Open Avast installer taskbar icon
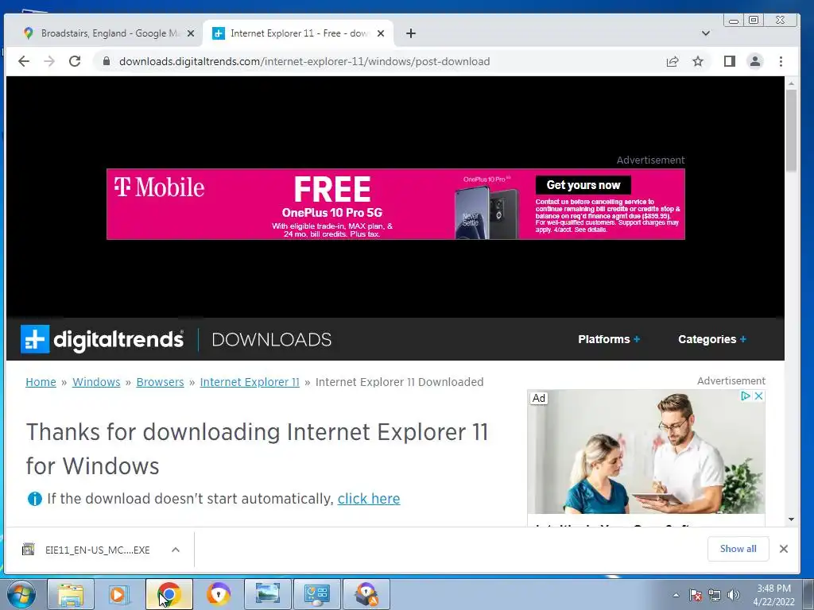Screen dimensions: 814x610 [366, 594]
